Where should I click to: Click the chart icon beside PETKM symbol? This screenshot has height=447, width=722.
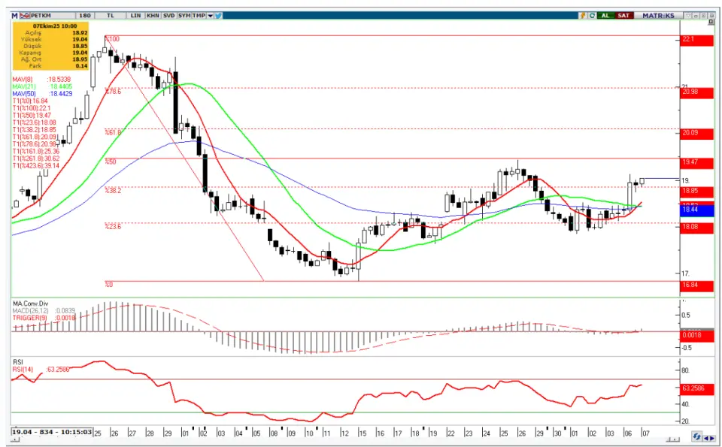click(x=23, y=15)
